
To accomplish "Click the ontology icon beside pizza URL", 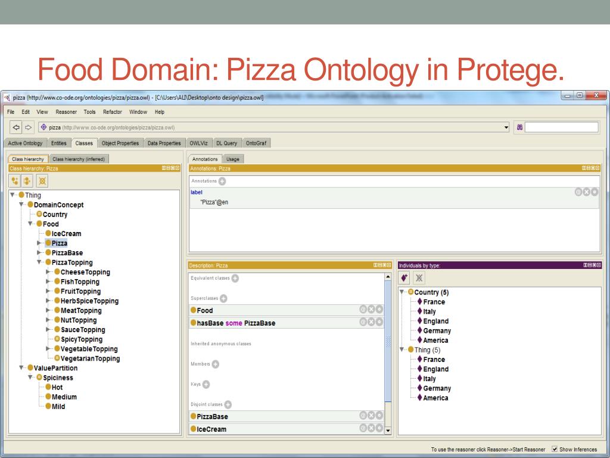I will pos(43,127).
